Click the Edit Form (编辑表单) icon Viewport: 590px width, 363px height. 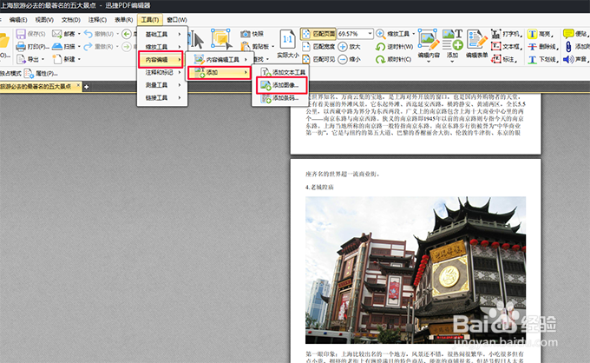click(x=476, y=40)
